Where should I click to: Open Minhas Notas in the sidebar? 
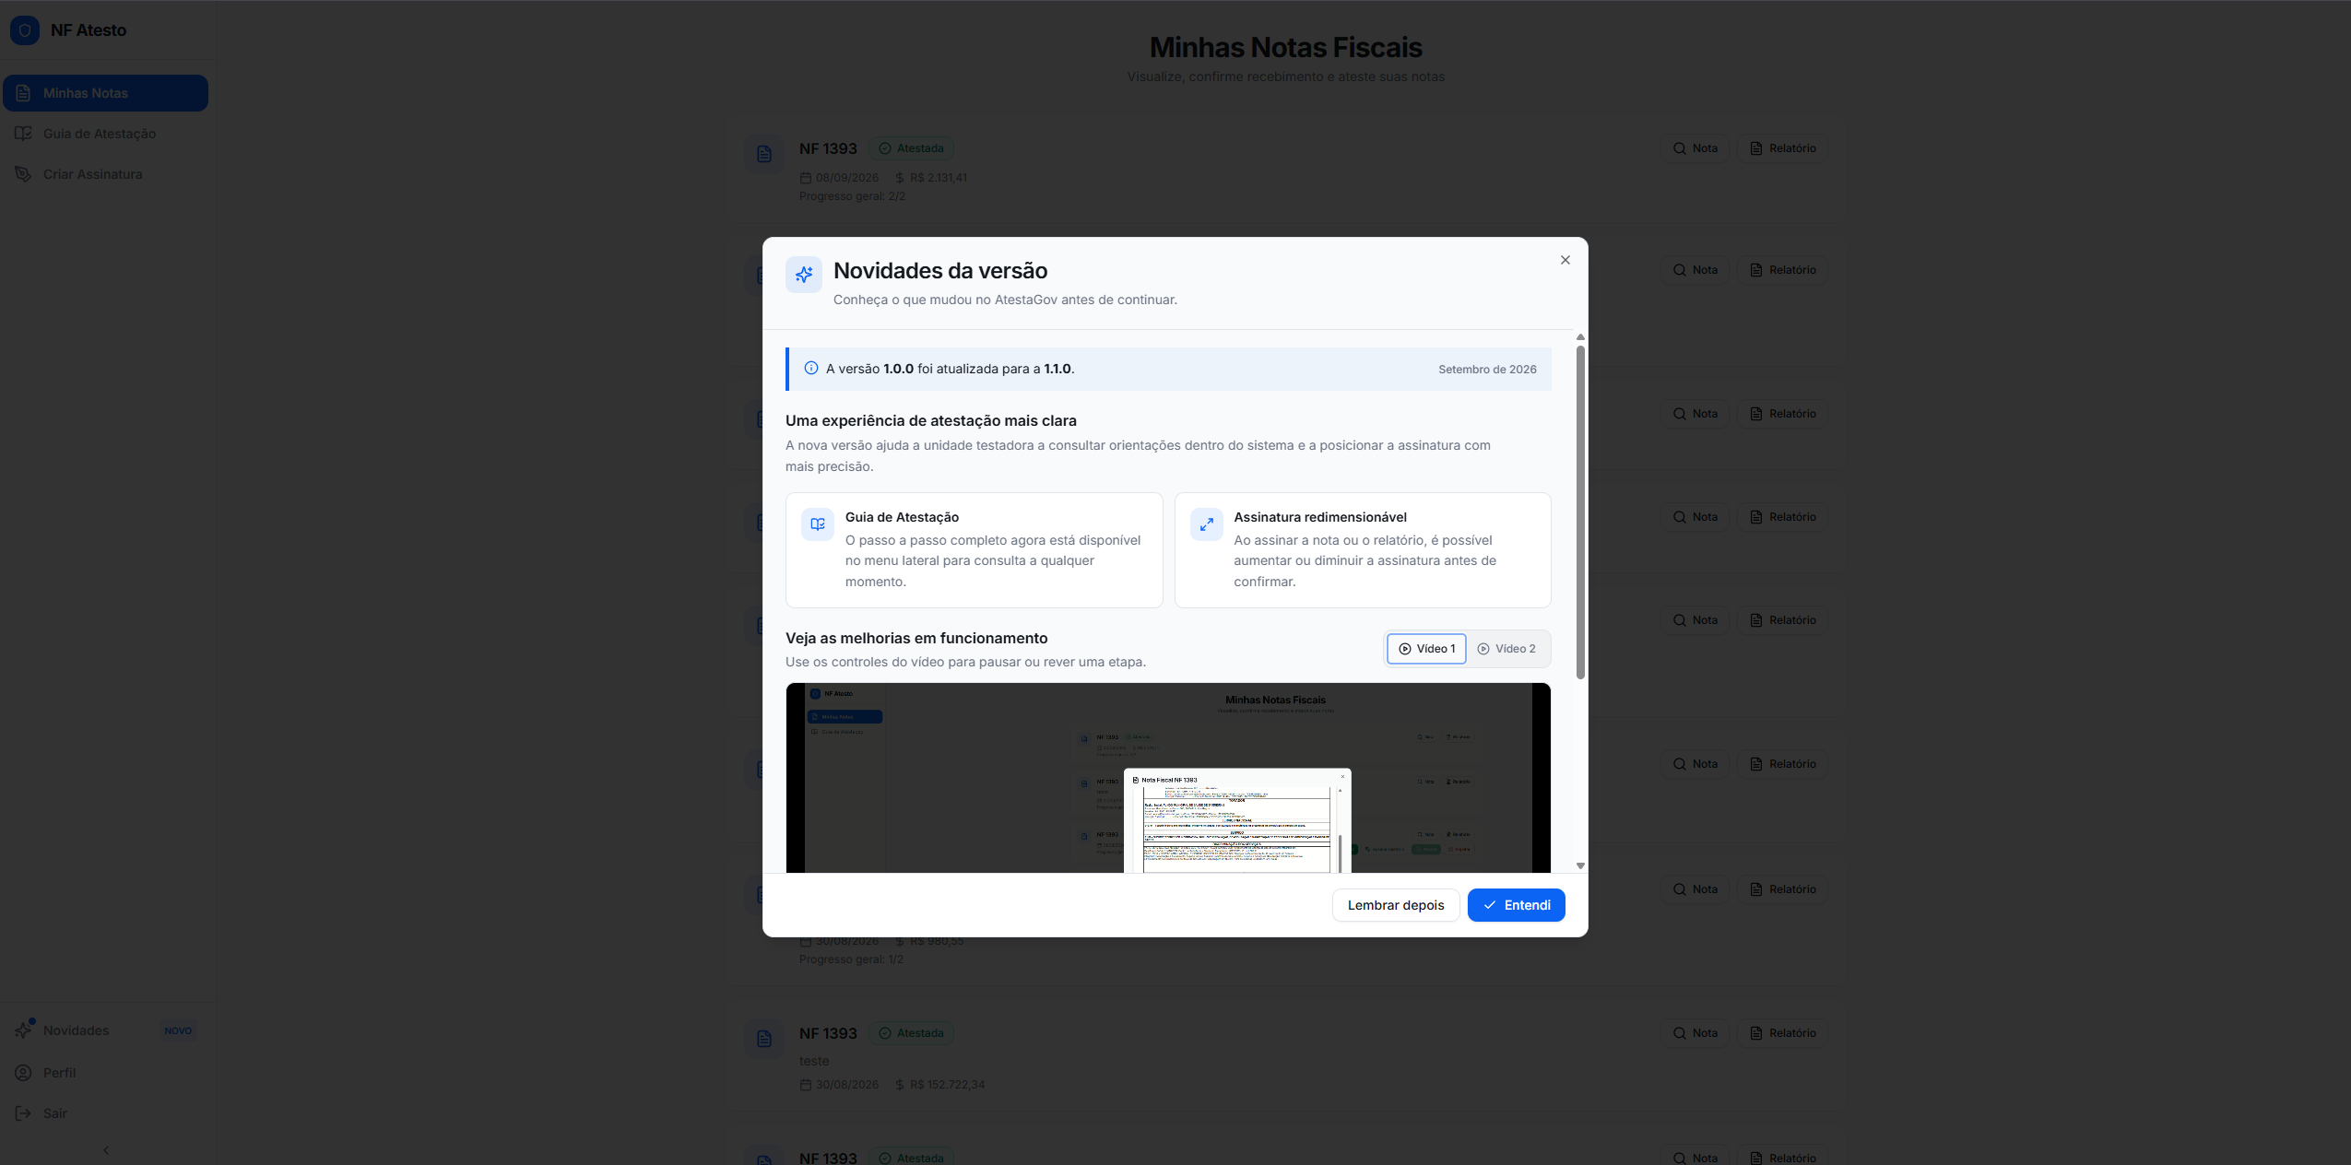[105, 93]
